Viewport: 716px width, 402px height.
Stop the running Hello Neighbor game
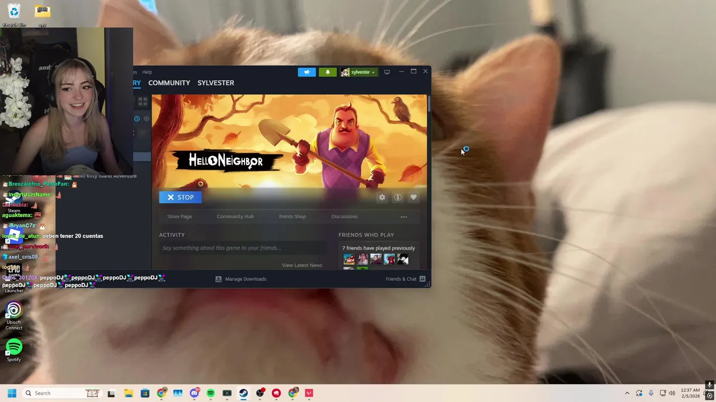pyautogui.click(x=180, y=197)
